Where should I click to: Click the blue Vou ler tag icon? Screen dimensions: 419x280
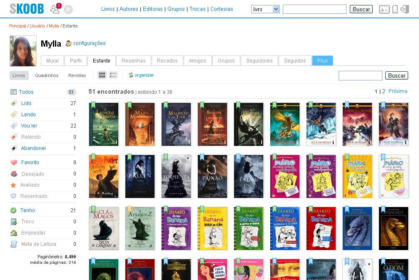(14, 126)
